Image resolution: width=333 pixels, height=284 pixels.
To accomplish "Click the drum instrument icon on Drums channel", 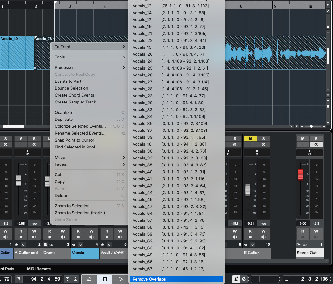I will pyautogui.click(x=46, y=245).
